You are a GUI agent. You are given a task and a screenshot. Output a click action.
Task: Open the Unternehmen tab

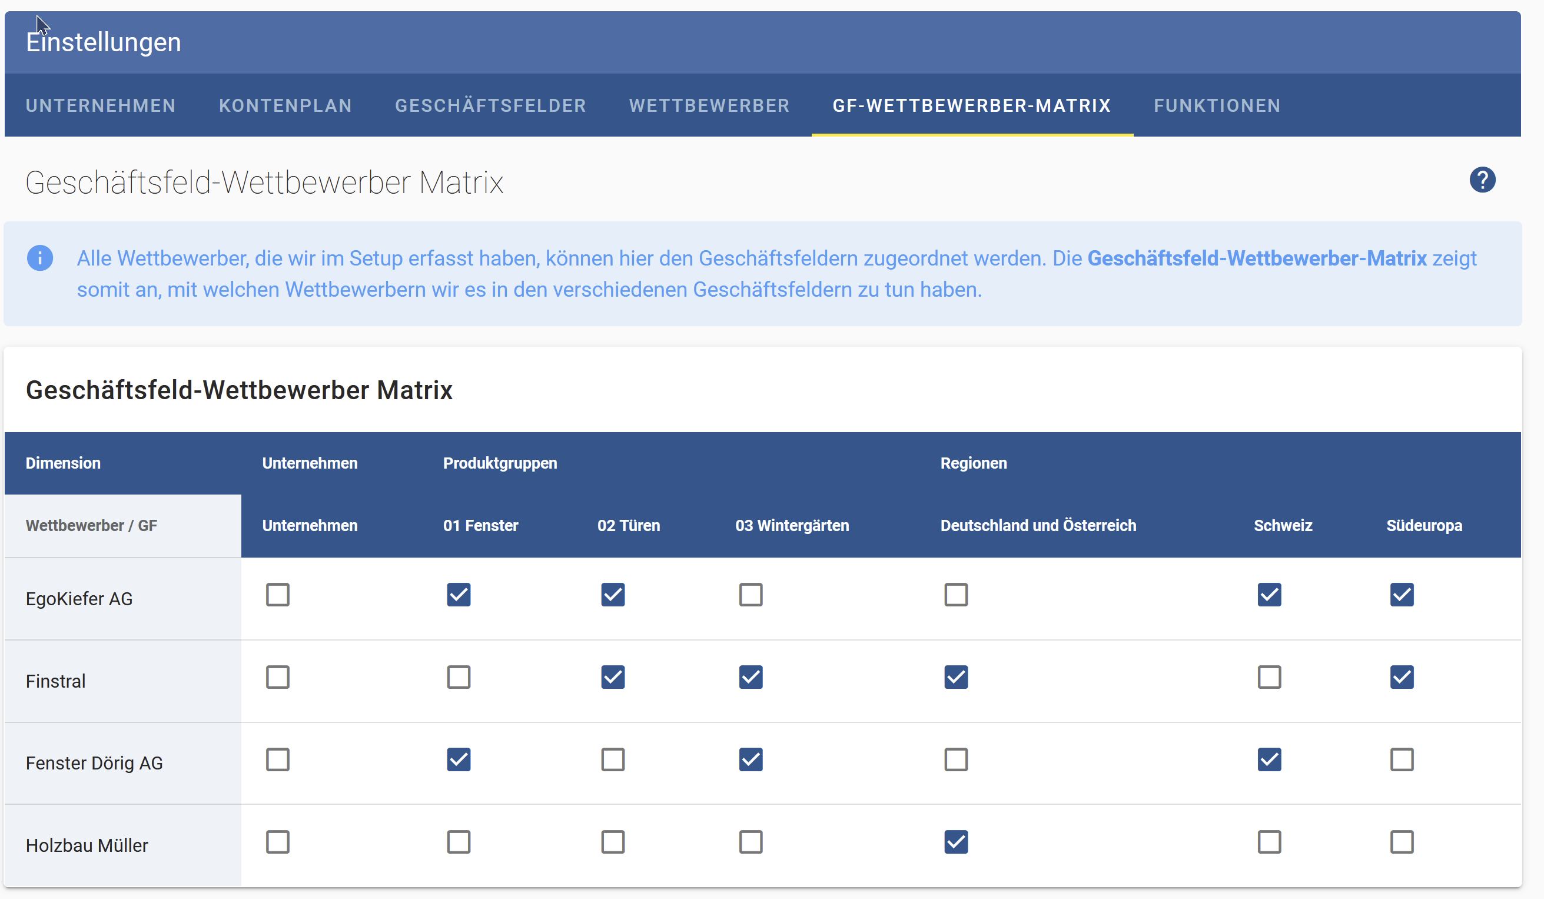tap(101, 105)
